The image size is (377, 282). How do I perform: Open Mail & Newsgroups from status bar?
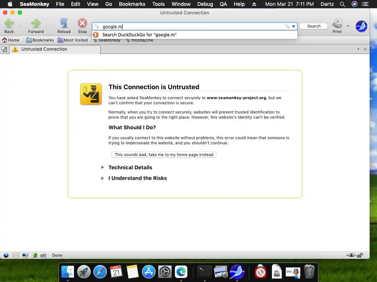tap(16, 256)
